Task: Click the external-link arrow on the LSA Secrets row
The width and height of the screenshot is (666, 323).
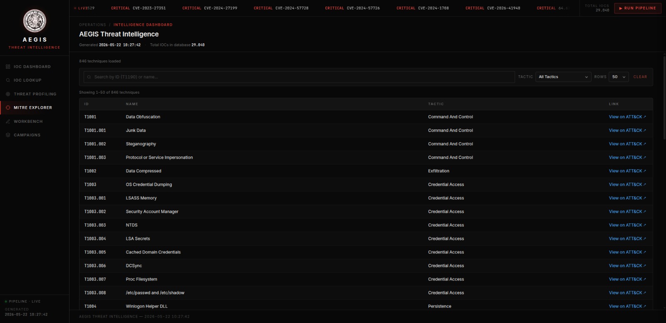Action: pos(645,239)
